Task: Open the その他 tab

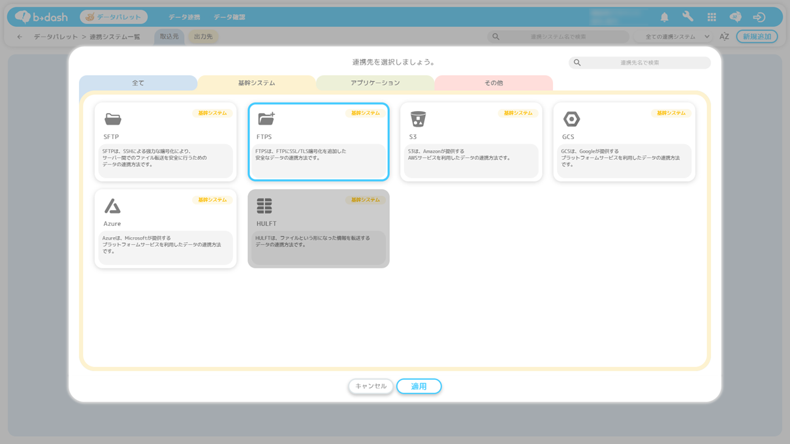Action: (494, 83)
